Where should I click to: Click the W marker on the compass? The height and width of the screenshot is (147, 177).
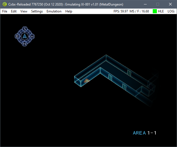pyautogui.click(x=32, y=36)
